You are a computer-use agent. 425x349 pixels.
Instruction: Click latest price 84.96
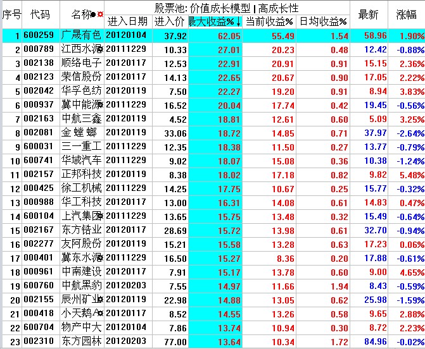click(x=376, y=341)
